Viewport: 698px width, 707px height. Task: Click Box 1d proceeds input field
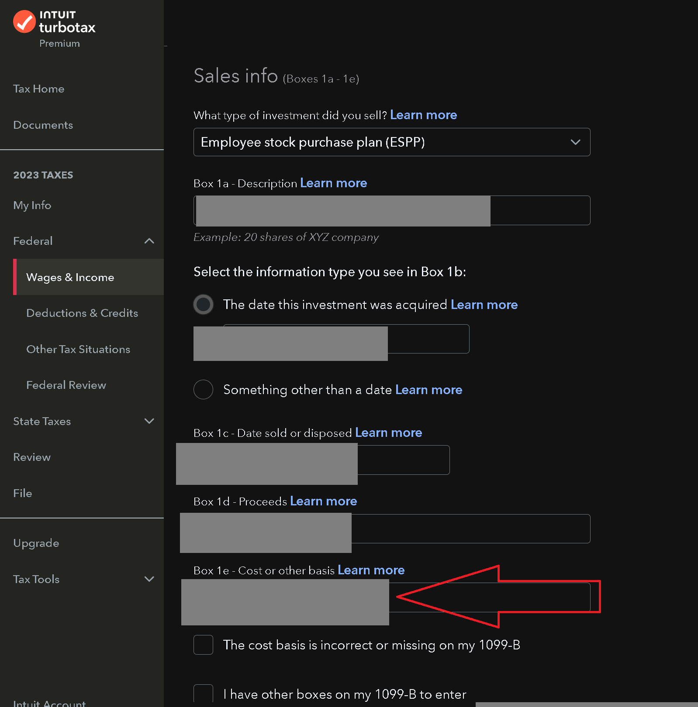[x=392, y=529]
